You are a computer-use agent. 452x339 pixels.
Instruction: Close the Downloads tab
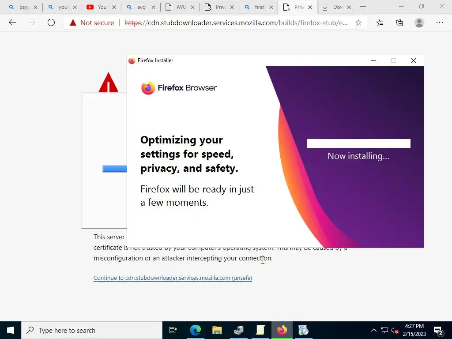pyautogui.click(x=349, y=7)
